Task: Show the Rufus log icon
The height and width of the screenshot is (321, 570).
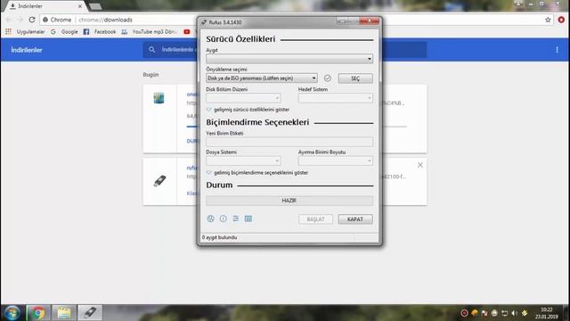Action: click(x=248, y=218)
